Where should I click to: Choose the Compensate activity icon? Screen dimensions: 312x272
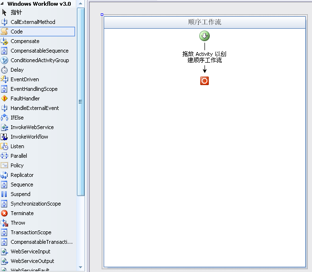(4, 41)
